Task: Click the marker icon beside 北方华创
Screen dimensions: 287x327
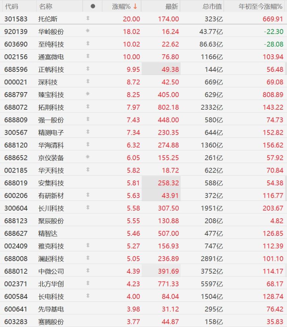Action: pyautogui.click(x=88, y=283)
